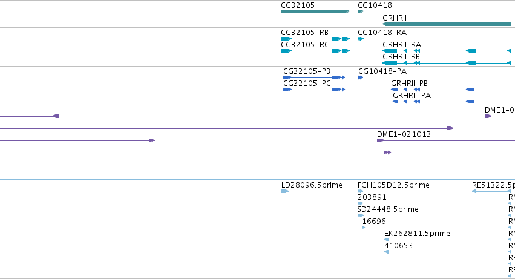
Task: Click the GRHRII-RB transcript label
Action: [401, 57]
